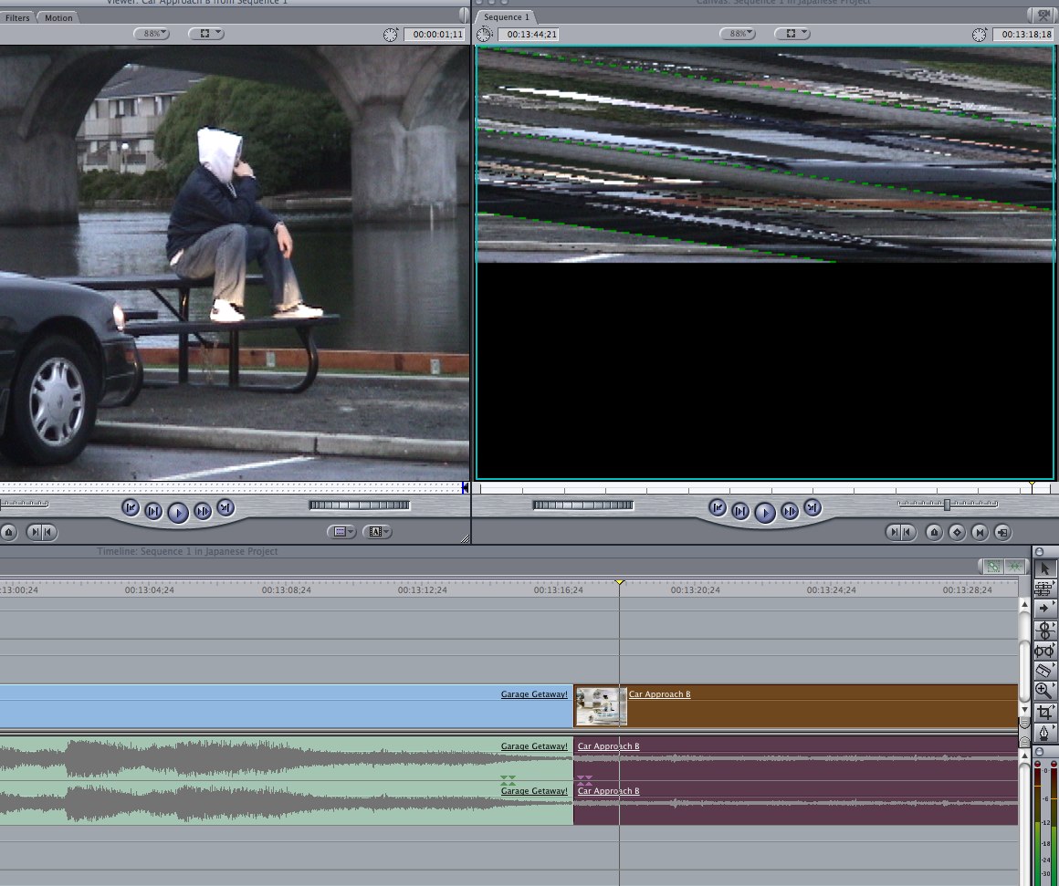Select the Track Select forward arrow tool
This screenshot has width=1059, height=886.
(1044, 609)
